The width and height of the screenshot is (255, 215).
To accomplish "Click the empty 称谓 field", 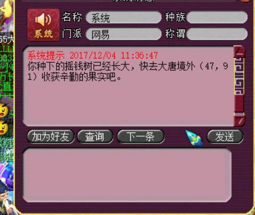I will tap(217, 34).
